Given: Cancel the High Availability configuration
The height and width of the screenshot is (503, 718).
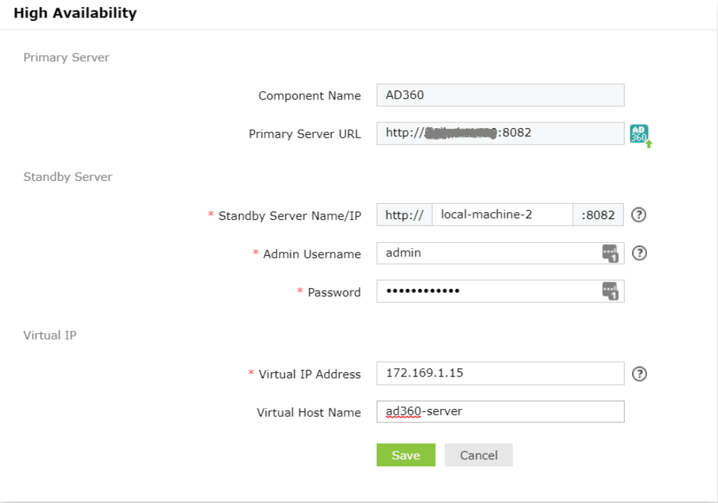Looking at the screenshot, I should (478, 455).
